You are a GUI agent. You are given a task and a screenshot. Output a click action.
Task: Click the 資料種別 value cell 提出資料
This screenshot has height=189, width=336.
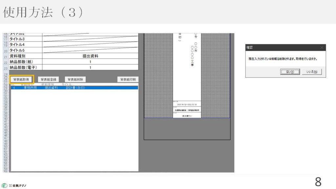[x=90, y=56]
